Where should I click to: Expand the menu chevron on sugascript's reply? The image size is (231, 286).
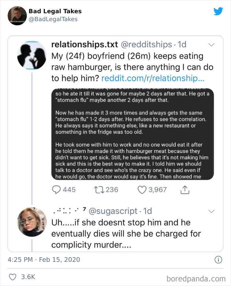point(211,211)
